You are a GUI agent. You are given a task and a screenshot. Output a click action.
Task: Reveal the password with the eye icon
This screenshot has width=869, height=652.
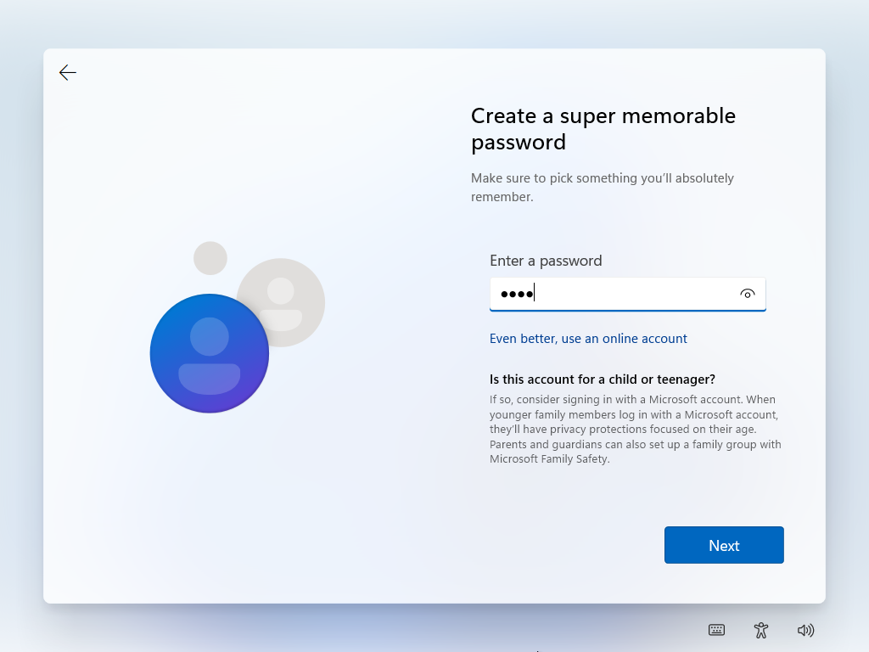(747, 294)
